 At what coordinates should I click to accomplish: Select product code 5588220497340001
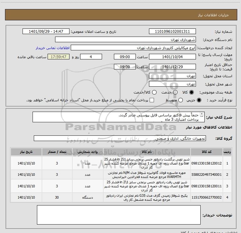click(207, 175)
